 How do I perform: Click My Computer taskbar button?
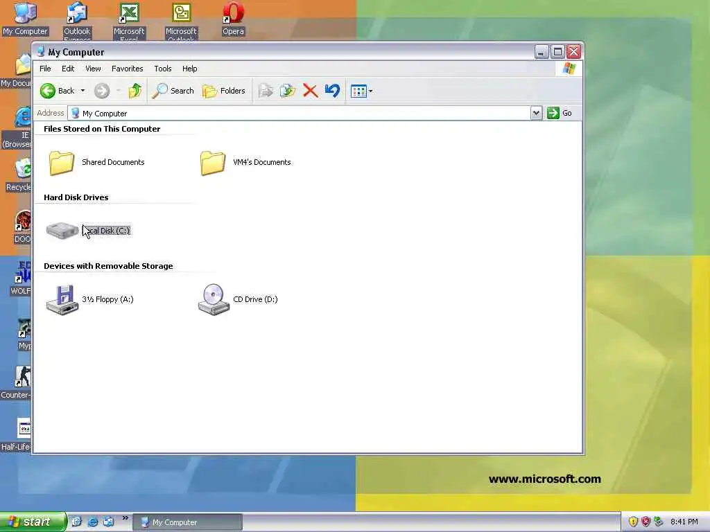coord(187,522)
